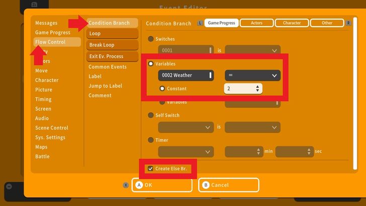Select the Timer radio button
Screen dimensions: 366x206
(151, 140)
